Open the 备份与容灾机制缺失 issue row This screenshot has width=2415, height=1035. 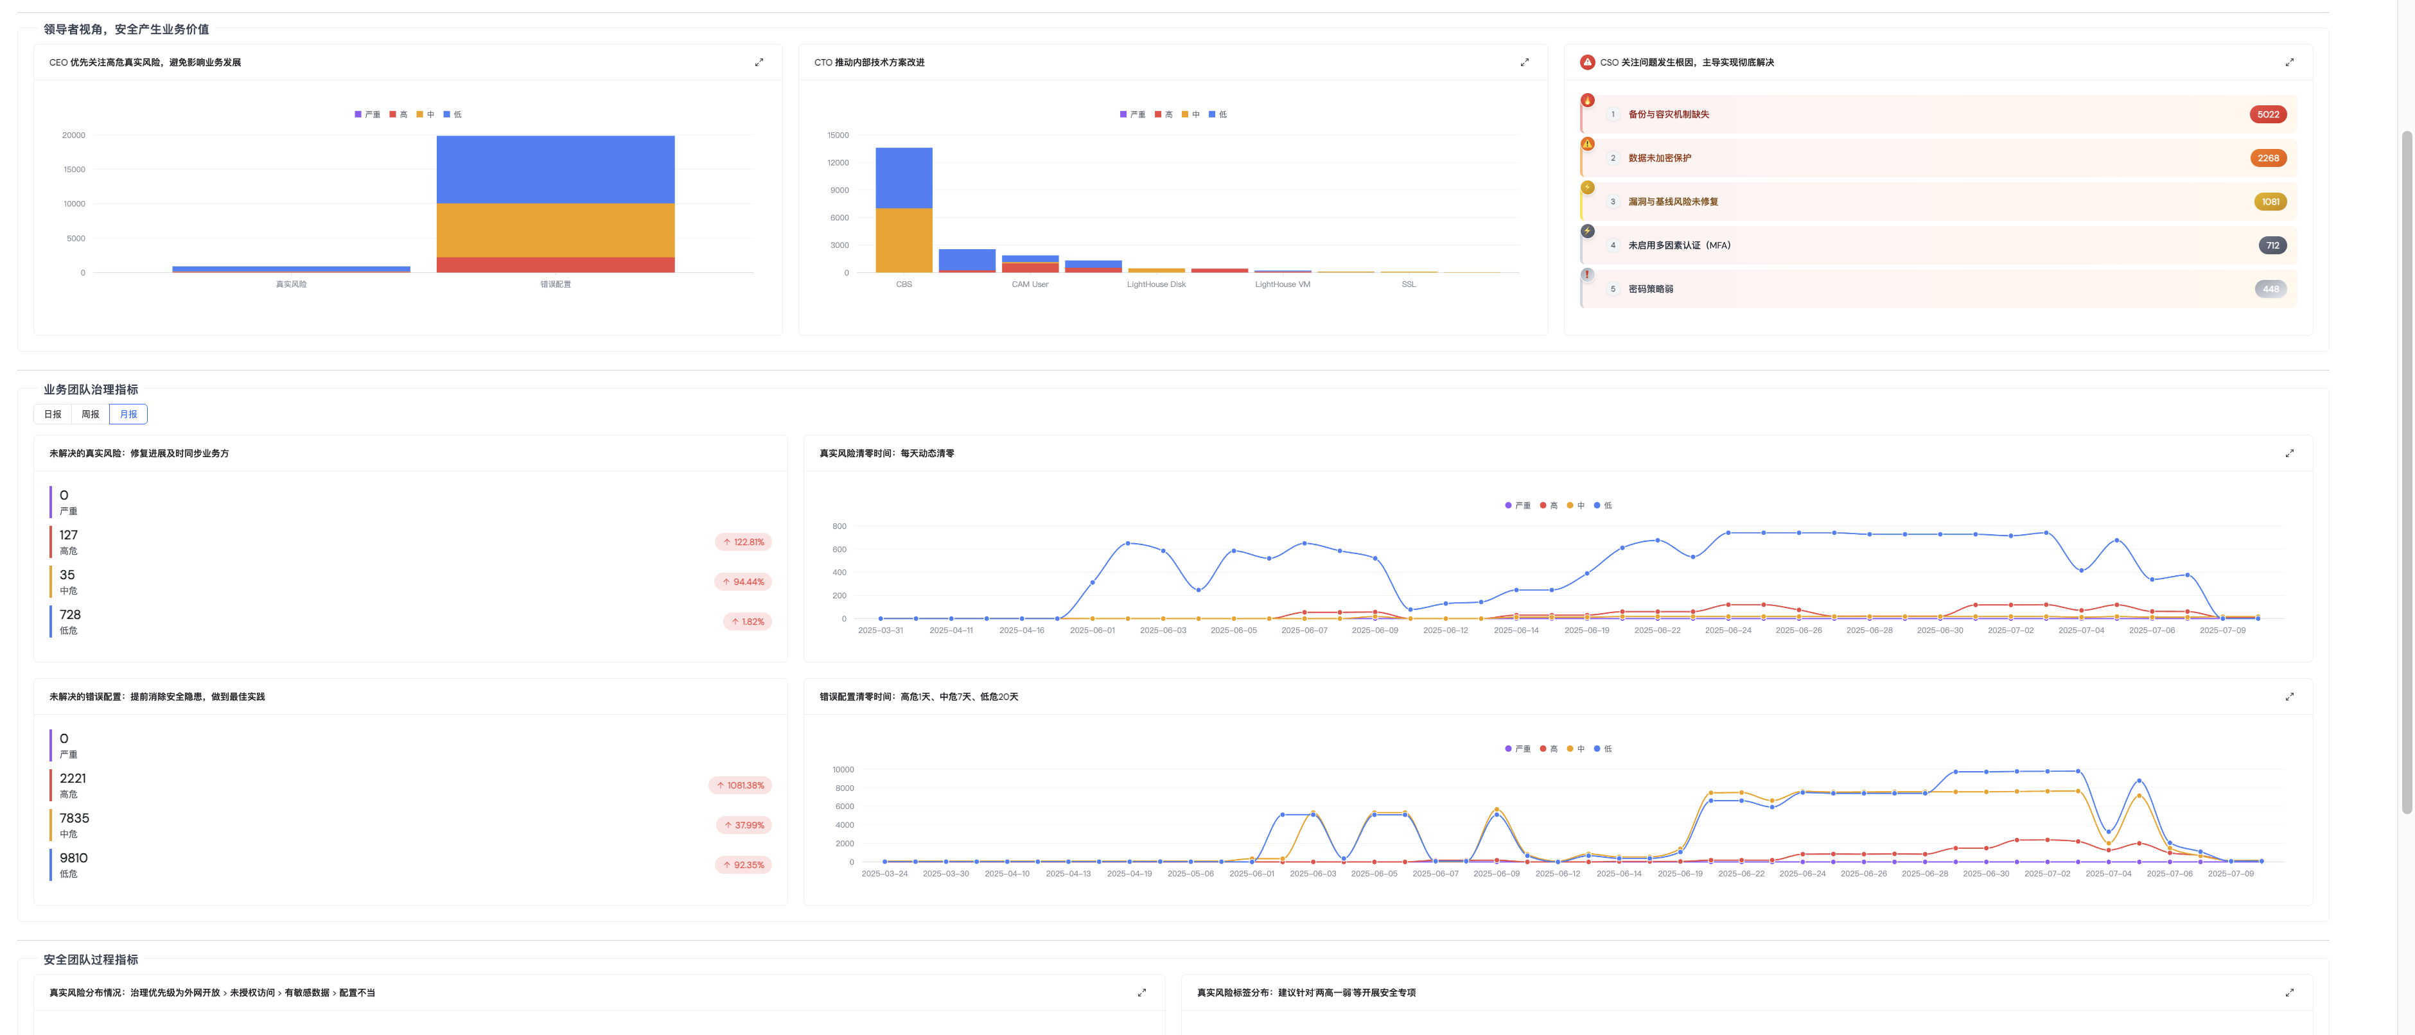[1669, 114]
